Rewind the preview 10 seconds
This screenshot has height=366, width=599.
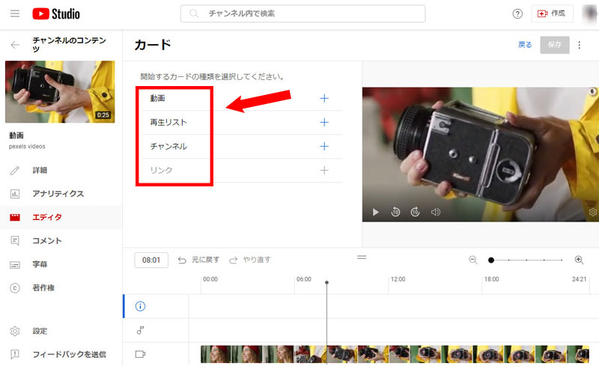(x=395, y=212)
